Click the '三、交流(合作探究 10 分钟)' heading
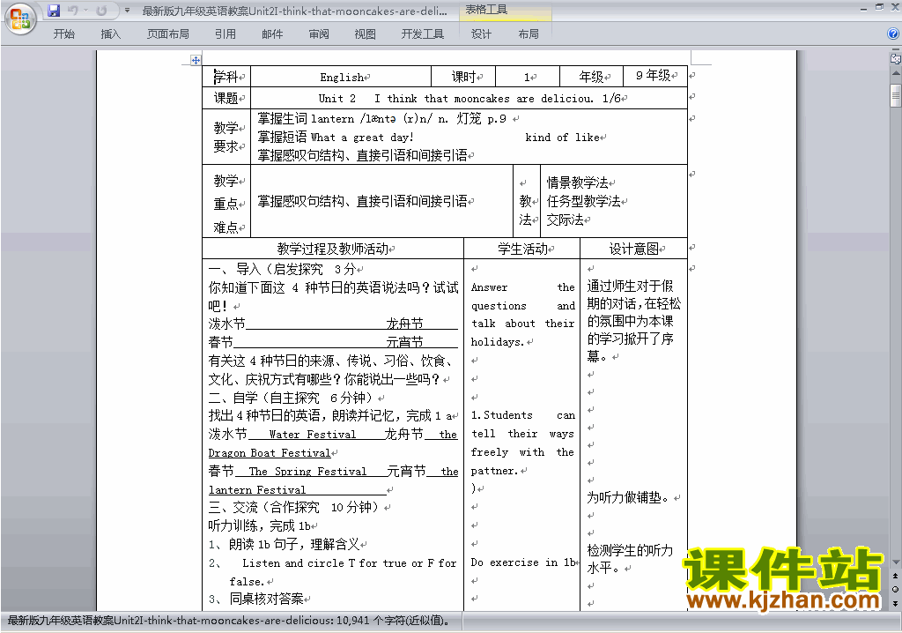The height and width of the screenshot is (633, 902). tap(294, 507)
